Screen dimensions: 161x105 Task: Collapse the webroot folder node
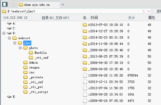9,38
